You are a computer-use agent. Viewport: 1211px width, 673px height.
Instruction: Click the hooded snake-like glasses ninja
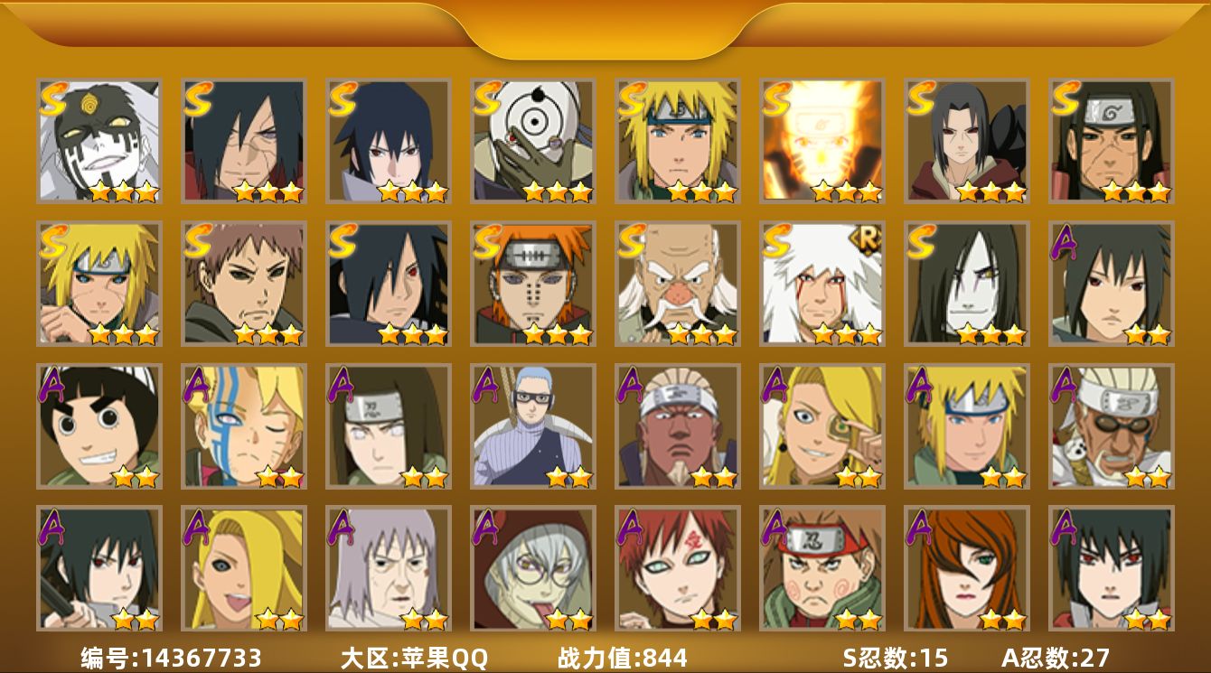533,568
